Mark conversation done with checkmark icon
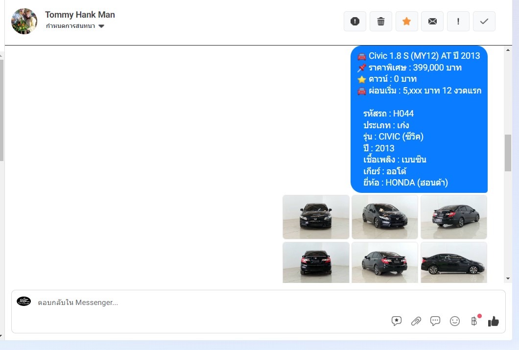 pyautogui.click(x=484, y=21)
